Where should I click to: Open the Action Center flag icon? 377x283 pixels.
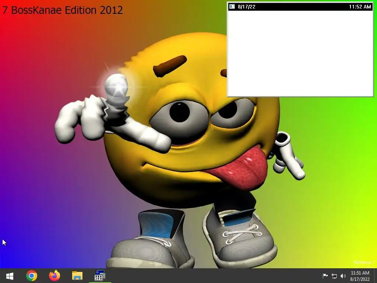(x=325, y=276)
